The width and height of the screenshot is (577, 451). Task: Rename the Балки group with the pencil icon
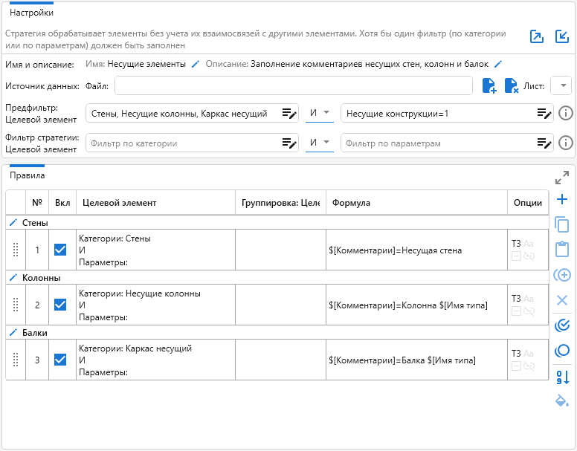click(x=13, y=333)
